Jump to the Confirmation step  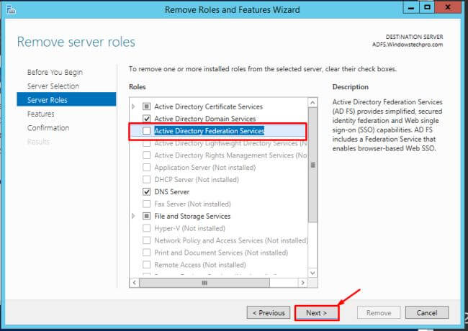pos(48,128)
